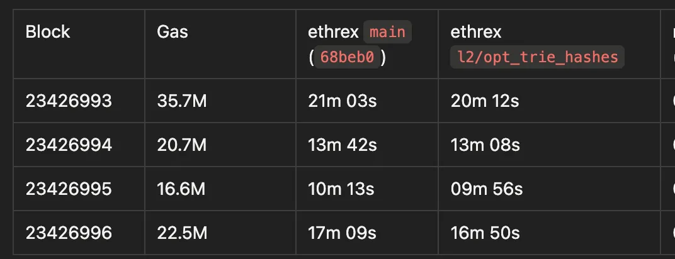Click the 35.7M gas value
The image size is (675, 259).
[x=182, y=101]
